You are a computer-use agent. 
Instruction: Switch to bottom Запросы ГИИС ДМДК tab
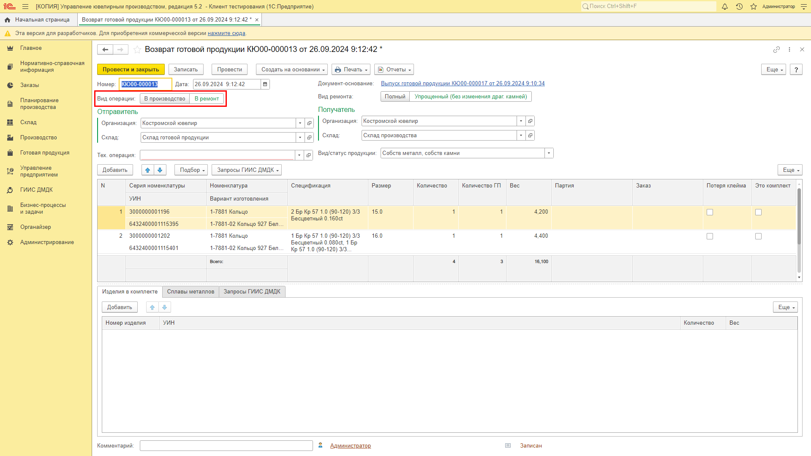coord(252,292)
